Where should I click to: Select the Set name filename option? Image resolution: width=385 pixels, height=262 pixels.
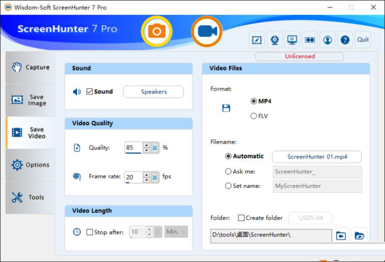tap(228, 186)
